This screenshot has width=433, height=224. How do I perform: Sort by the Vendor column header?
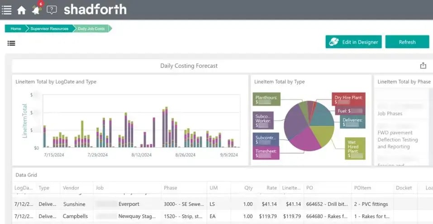(71, 188)
